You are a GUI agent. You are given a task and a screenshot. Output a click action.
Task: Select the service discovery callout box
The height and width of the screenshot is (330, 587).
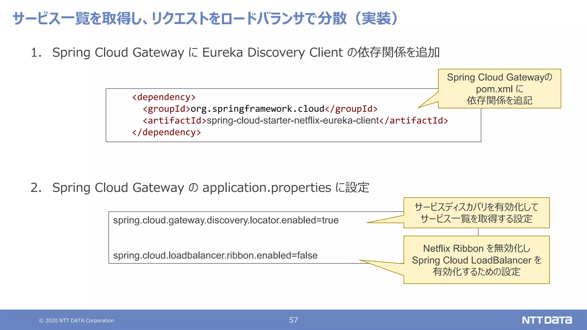tap(476, 213)
